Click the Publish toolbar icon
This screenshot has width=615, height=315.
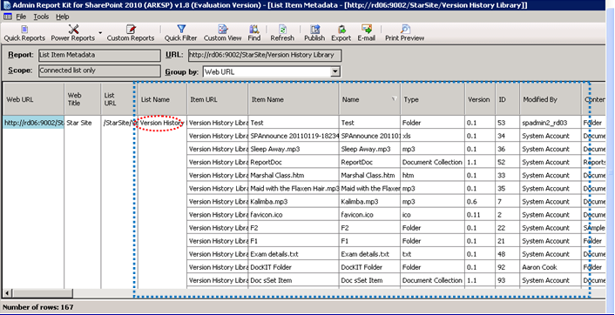point(314,33)
